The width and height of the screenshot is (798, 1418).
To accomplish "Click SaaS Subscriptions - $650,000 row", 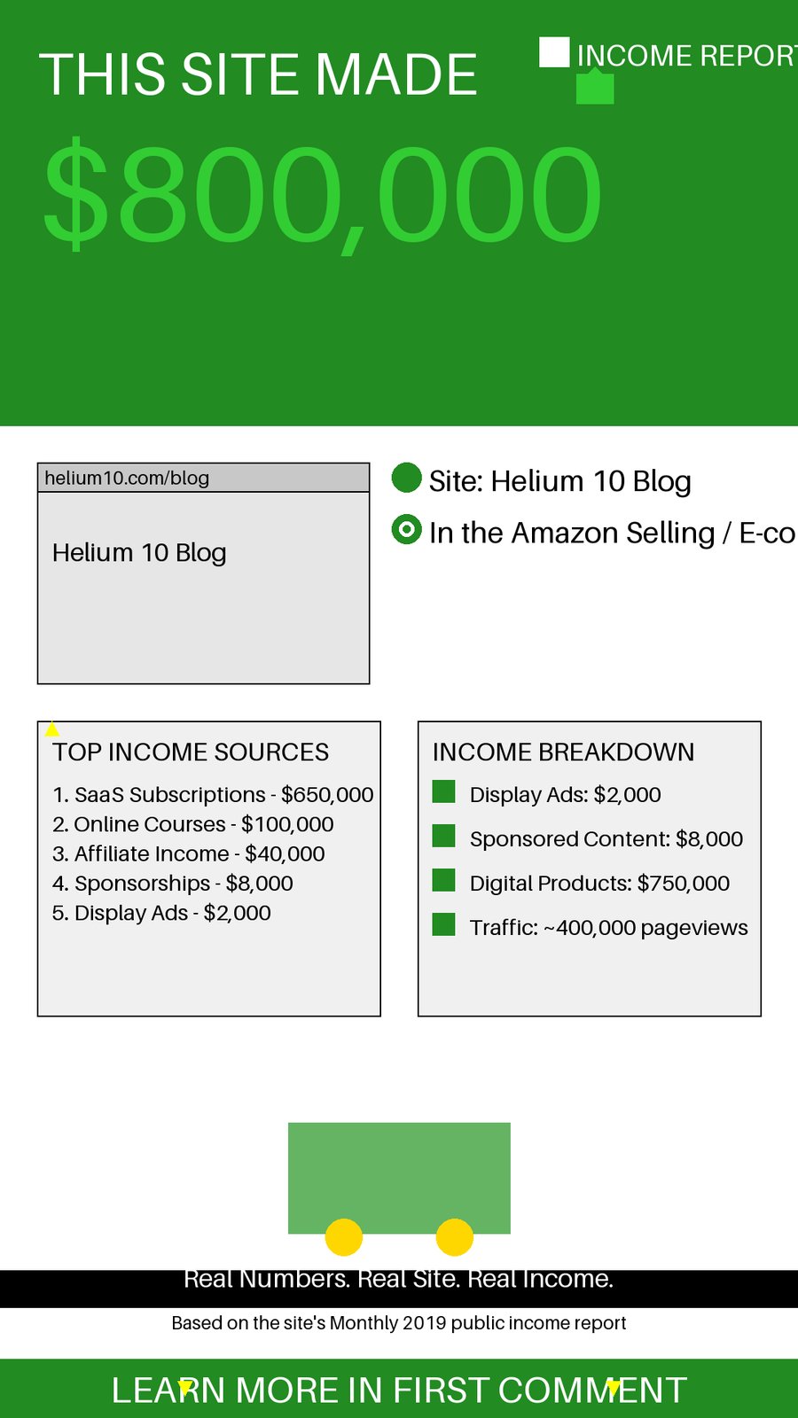I will [213, 795].
